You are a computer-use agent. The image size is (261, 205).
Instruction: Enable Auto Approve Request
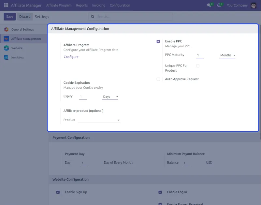tap(158, 79)
